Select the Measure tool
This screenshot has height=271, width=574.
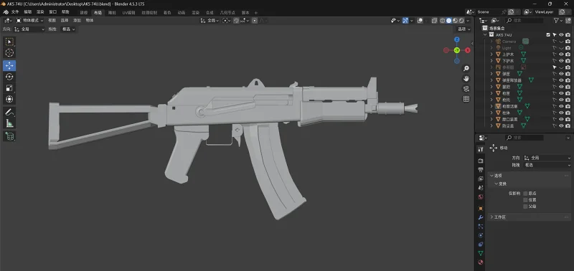9,123
